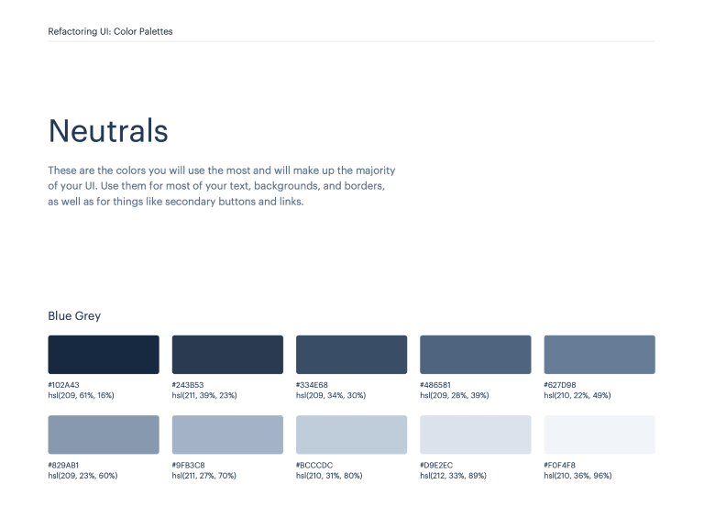Click the hsl(209, 28%, 39%) value text
This screenshot has height=528, width=704.
tap(453, 395)
